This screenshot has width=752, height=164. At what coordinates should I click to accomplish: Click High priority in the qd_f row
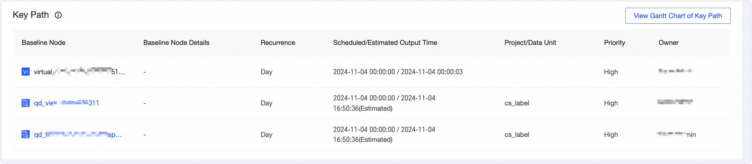[611, 134]
